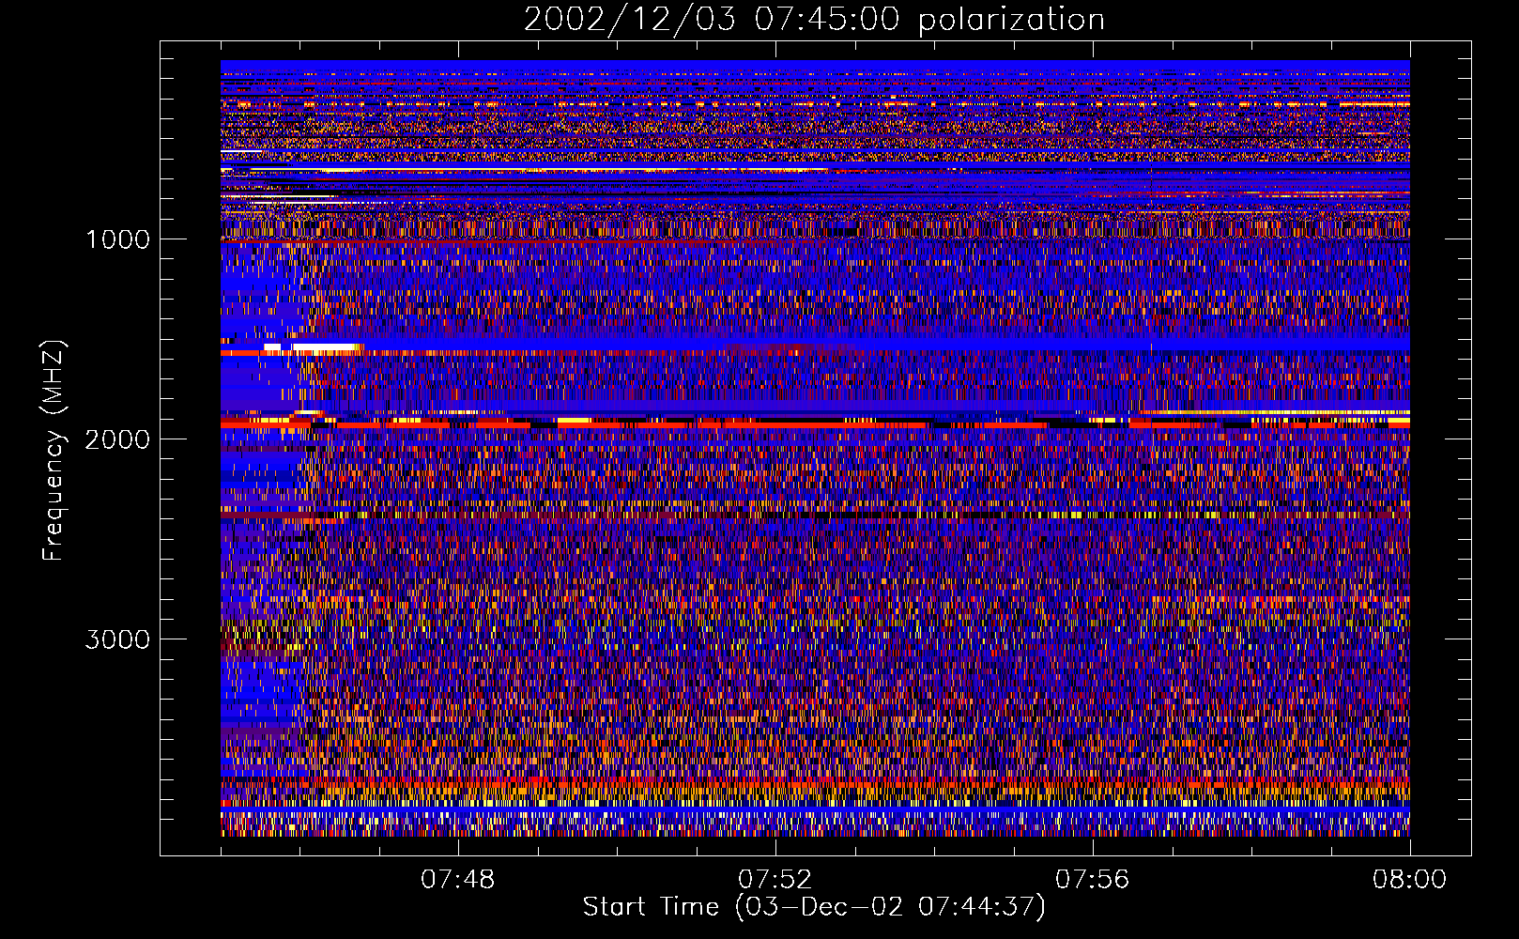Click the 'Start Time (03-Dec-02 07:44:37)' label
1519x939 pixels.
(814, 907)
